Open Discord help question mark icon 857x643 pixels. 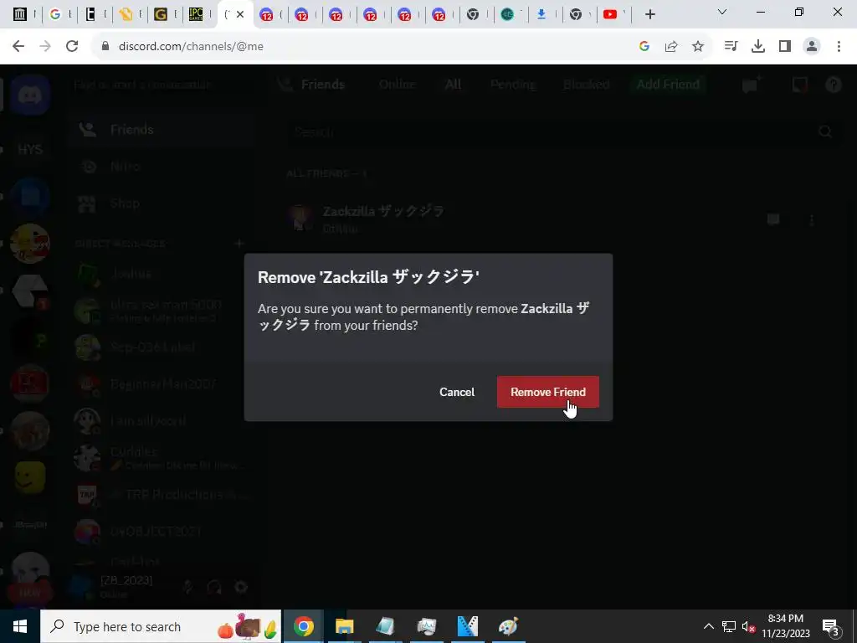[833, 85]
